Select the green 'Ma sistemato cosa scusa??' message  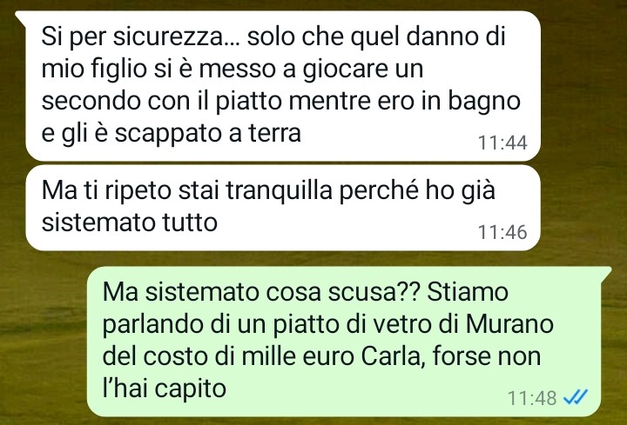(x=344, y=342)
